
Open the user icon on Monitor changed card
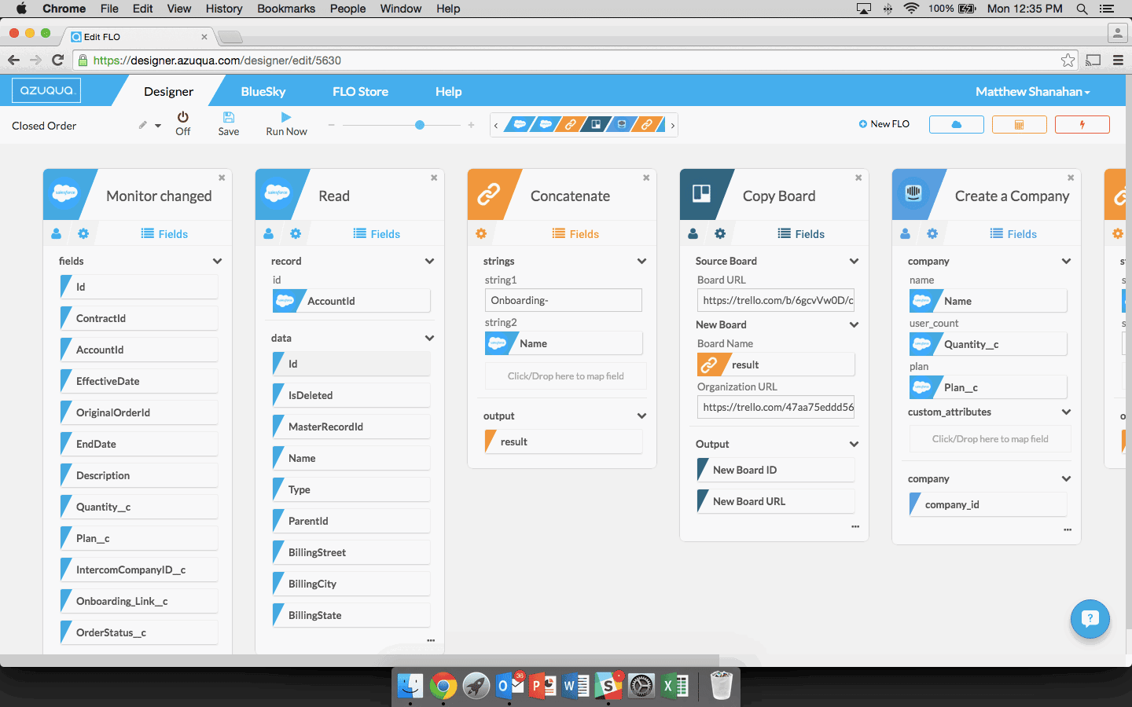pyautogui.click(x=57, y=233)
